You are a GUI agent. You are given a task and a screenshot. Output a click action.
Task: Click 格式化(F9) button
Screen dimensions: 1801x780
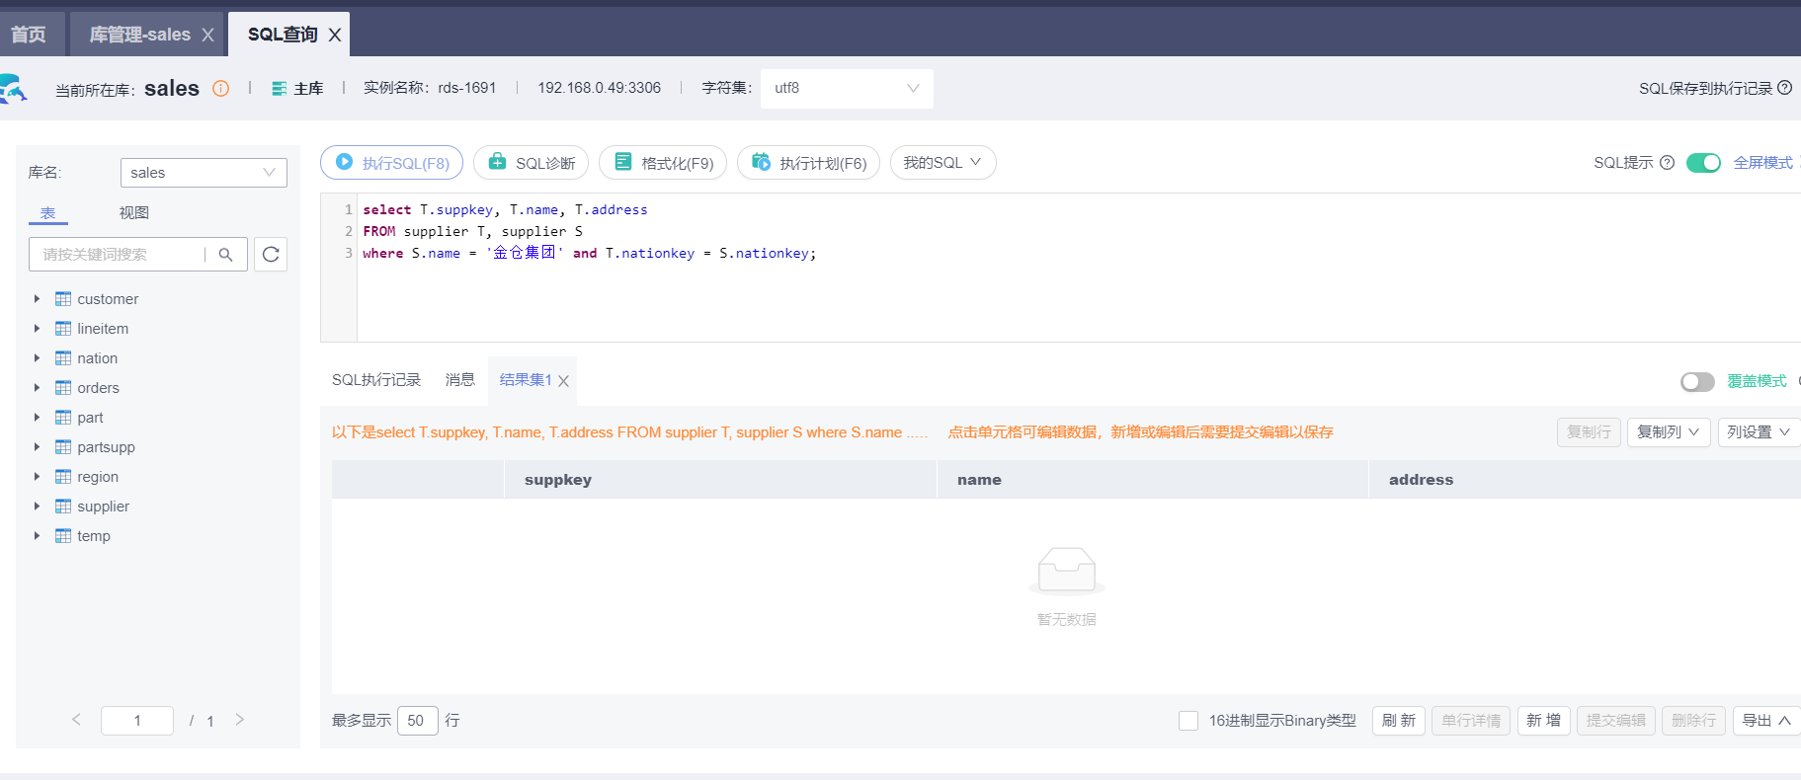(x=663, y=163)
